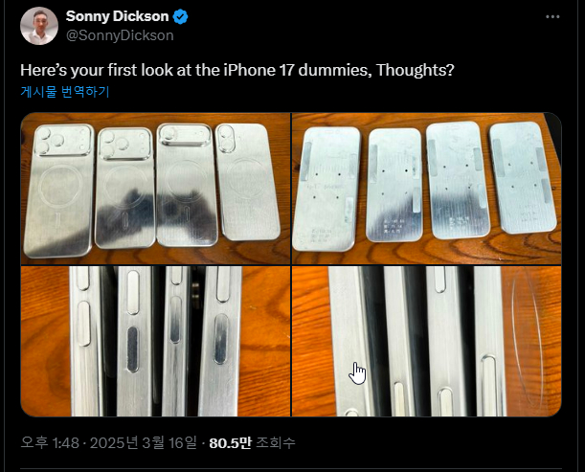Open the bottom-right photo of side profiles
The height and width of the screenshot is (472, 585).
point(426,341)
